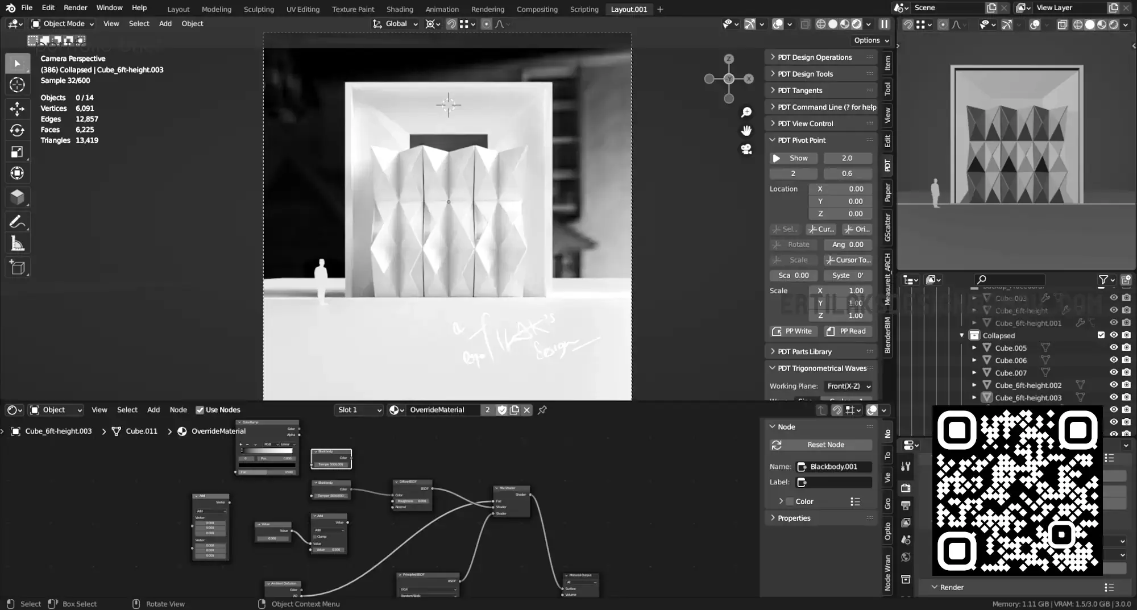Activate the Cursor tool
This screenshot has width=1137, height=610.
pos(17,85)
